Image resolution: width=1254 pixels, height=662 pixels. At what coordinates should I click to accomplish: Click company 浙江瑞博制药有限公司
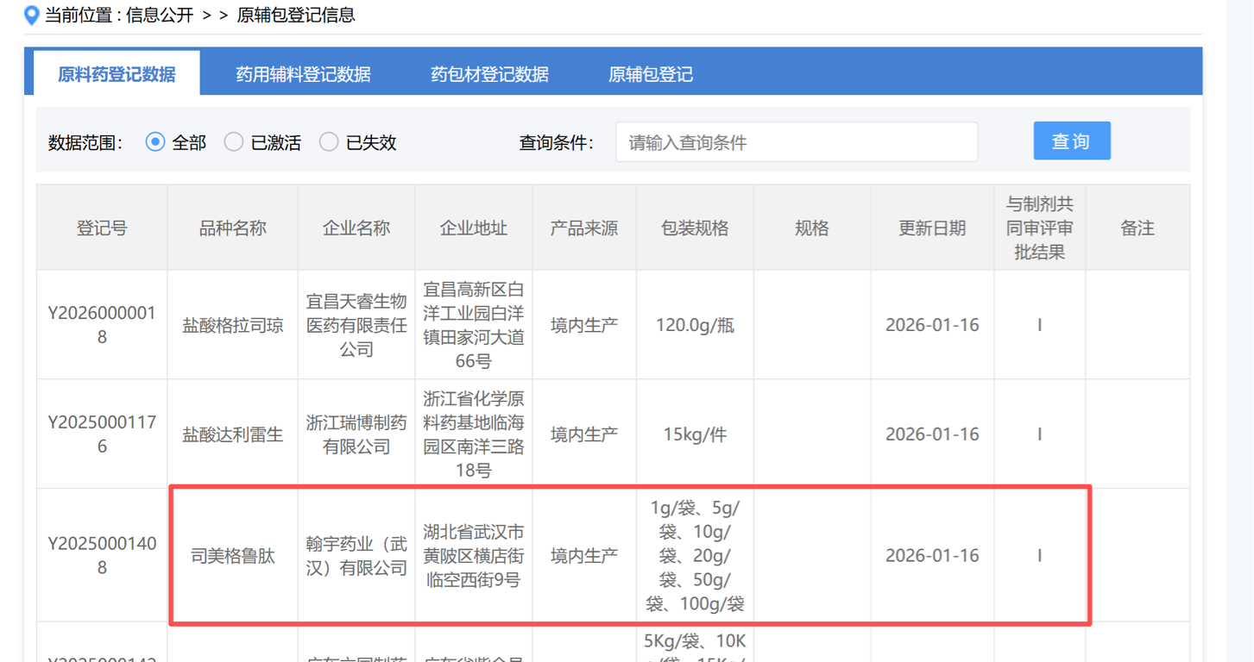pyautogui.click(x=356, y=434)
